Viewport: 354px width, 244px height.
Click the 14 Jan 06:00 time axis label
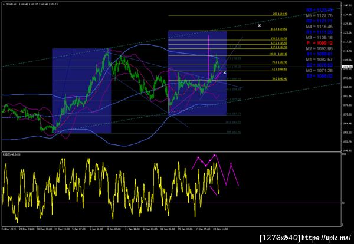click(168, 229)
